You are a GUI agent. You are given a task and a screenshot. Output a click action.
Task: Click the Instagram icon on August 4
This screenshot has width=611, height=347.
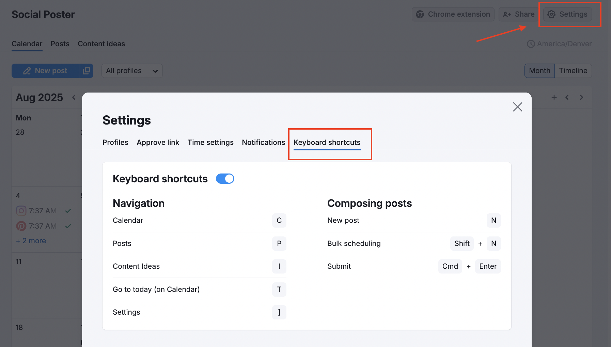coord(21,211)
